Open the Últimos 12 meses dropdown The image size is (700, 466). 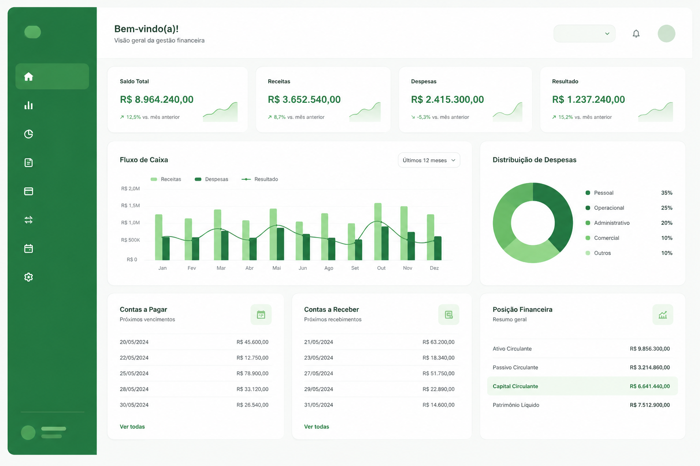(x=429, y=160)
